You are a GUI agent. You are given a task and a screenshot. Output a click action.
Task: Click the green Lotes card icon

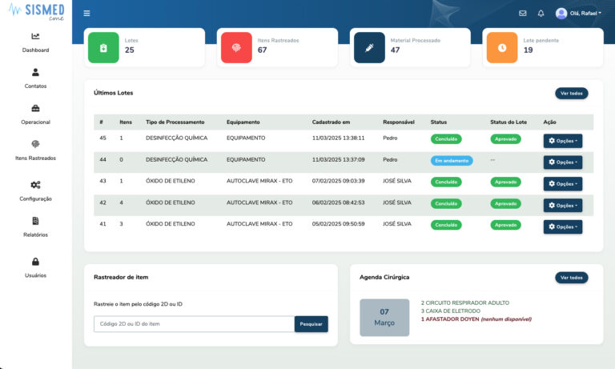coord(103,48)
